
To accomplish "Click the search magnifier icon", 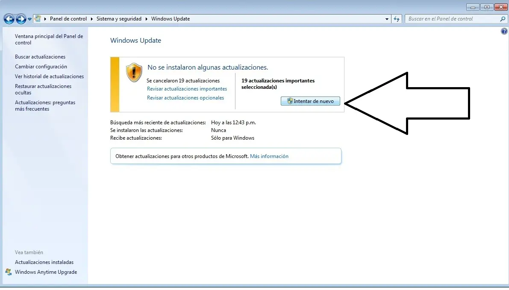I will coord(503,19).
